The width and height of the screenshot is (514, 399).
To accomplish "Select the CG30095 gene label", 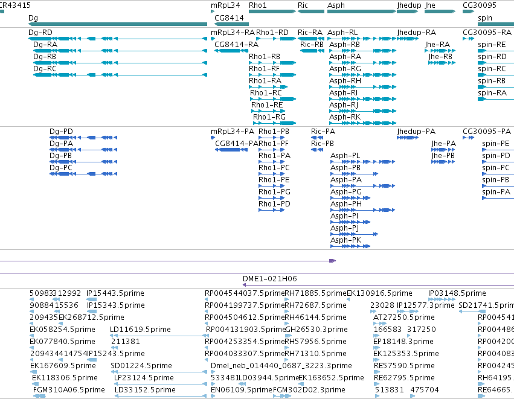I will [479, 5].
